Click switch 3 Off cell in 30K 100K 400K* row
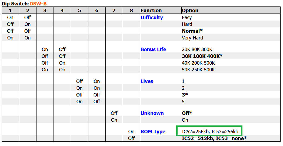The image size is (283, 146). (x=45, y=56)
